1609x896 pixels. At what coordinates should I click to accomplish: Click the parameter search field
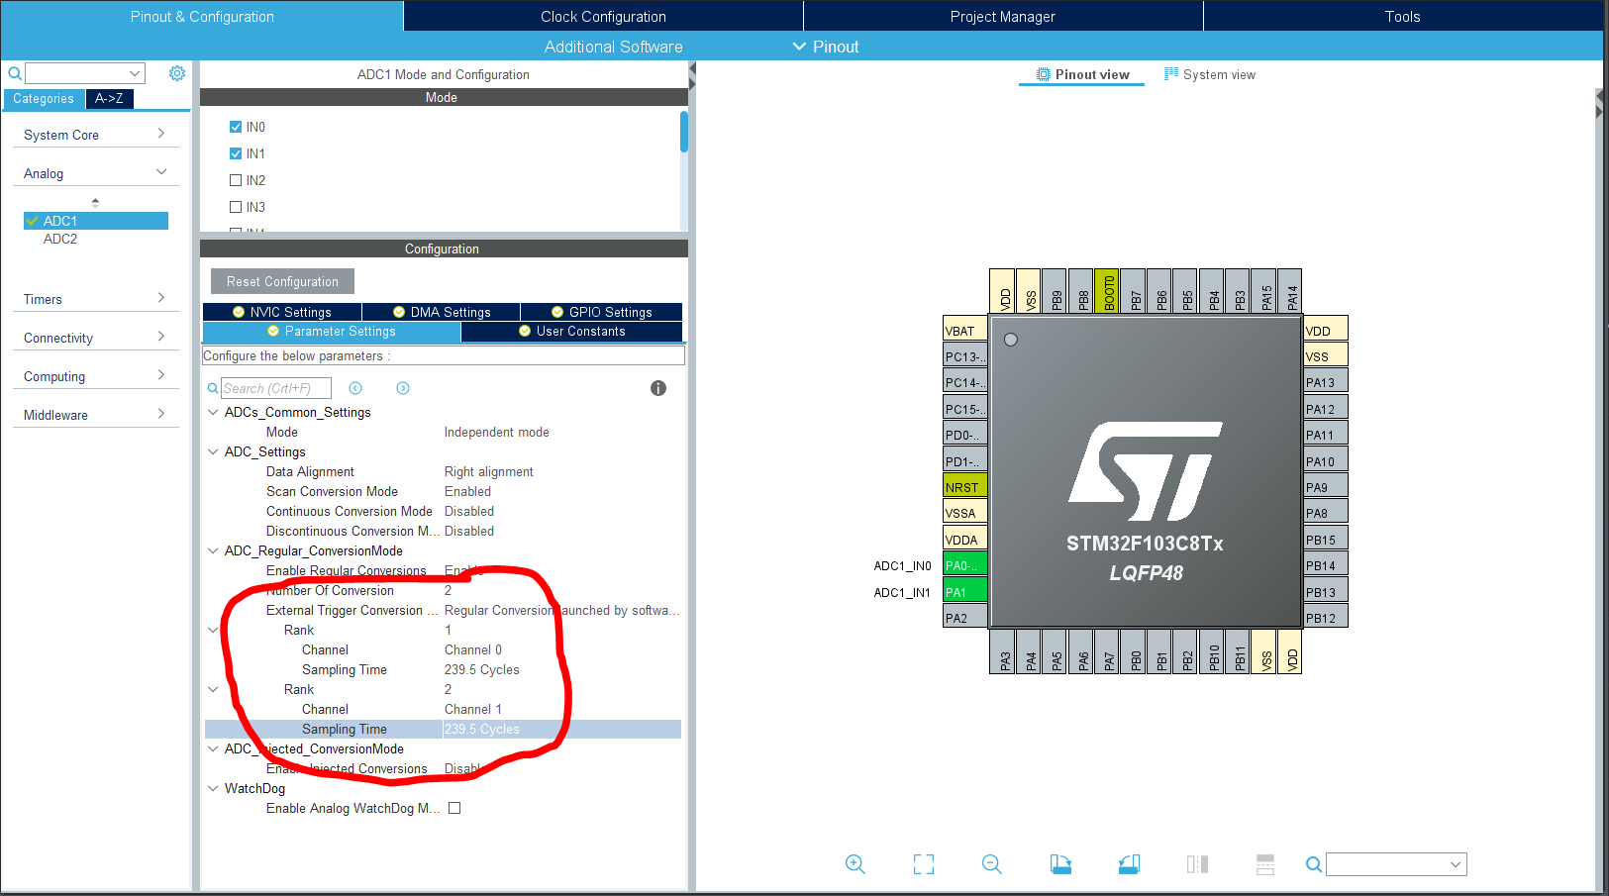[275, 388]
